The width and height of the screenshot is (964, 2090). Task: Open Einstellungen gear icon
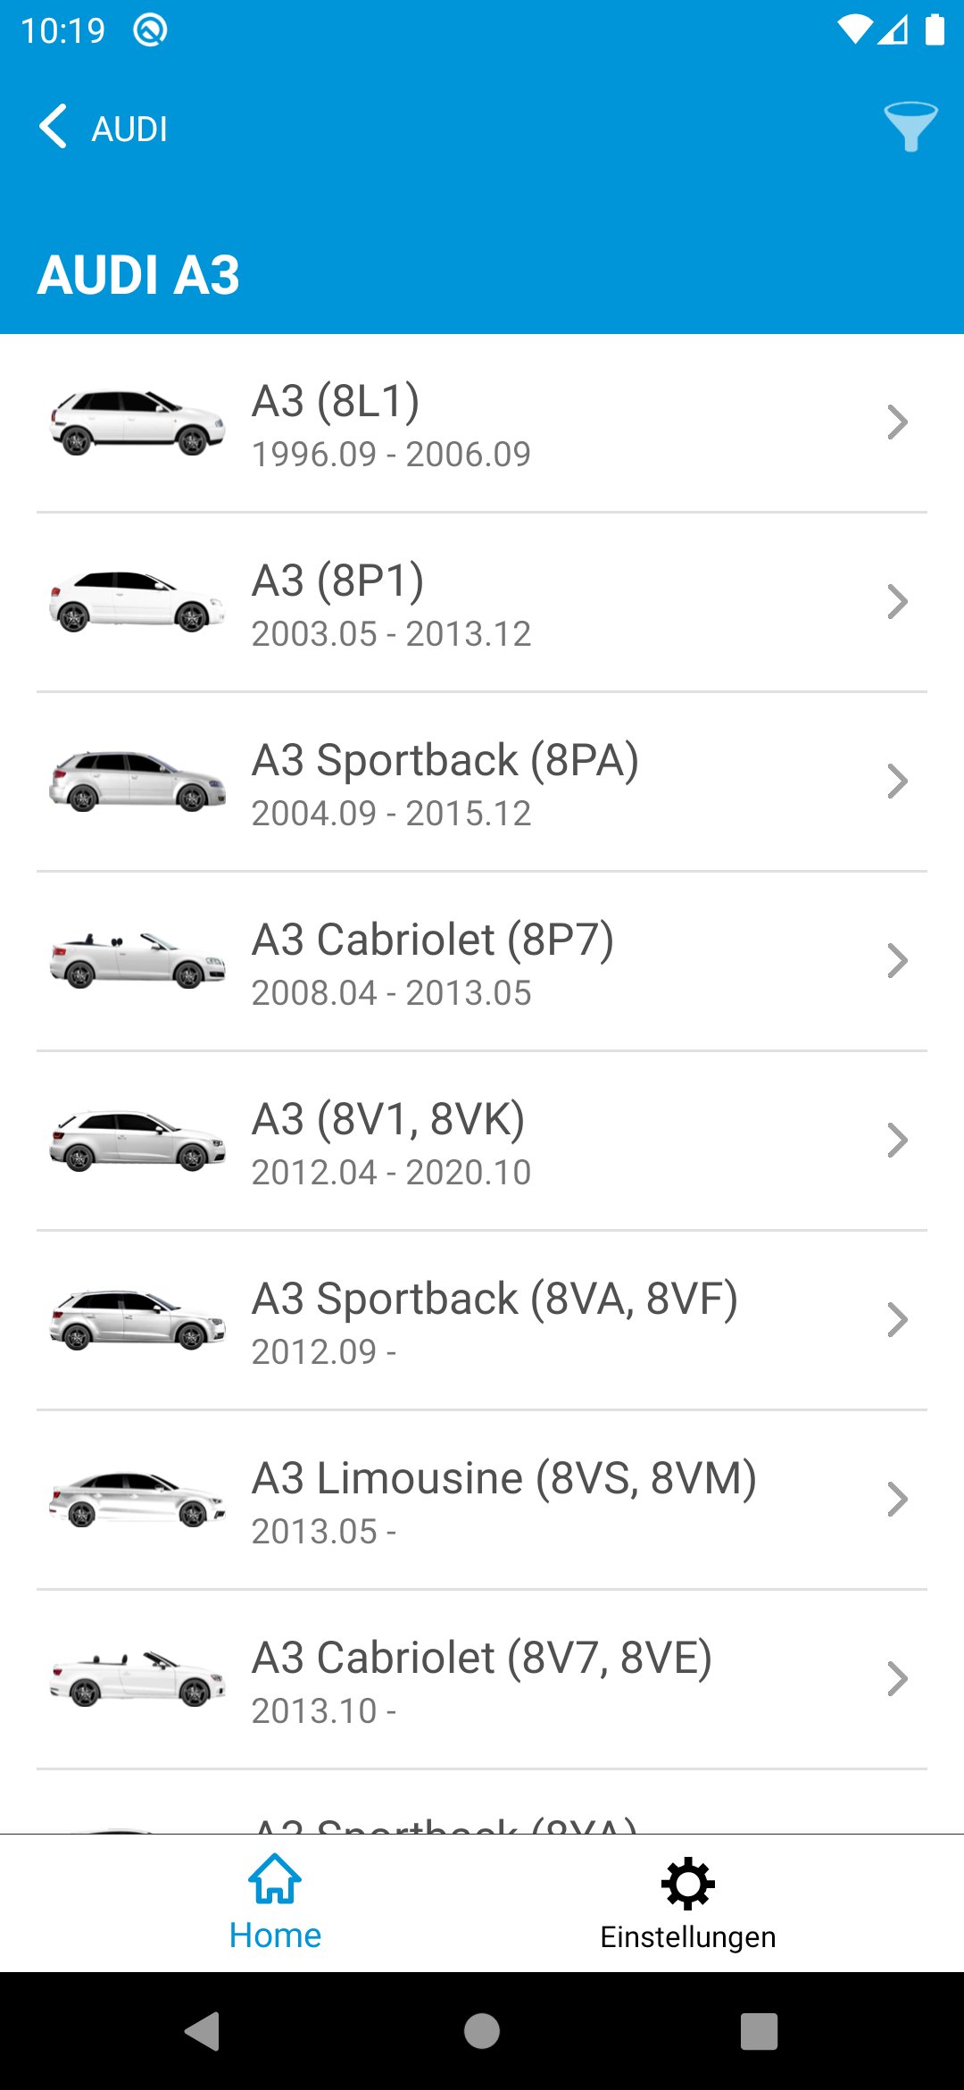click(687, 1883)
